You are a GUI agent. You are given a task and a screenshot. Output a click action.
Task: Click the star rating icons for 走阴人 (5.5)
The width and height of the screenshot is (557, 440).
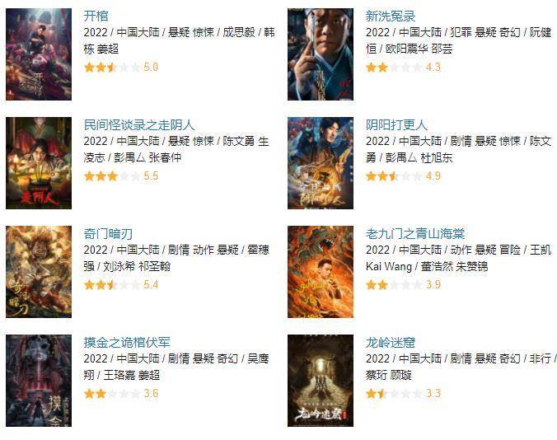click(x=112, y=176)
